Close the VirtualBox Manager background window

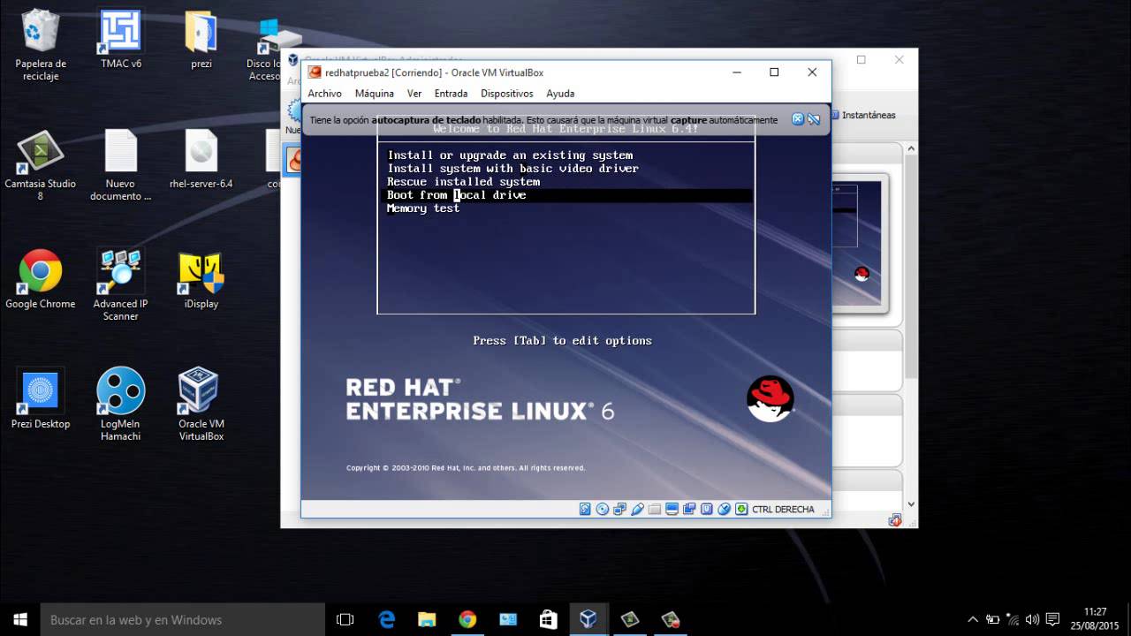click(899, 60)
